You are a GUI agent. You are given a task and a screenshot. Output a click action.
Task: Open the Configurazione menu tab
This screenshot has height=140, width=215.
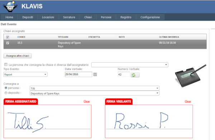150,17
